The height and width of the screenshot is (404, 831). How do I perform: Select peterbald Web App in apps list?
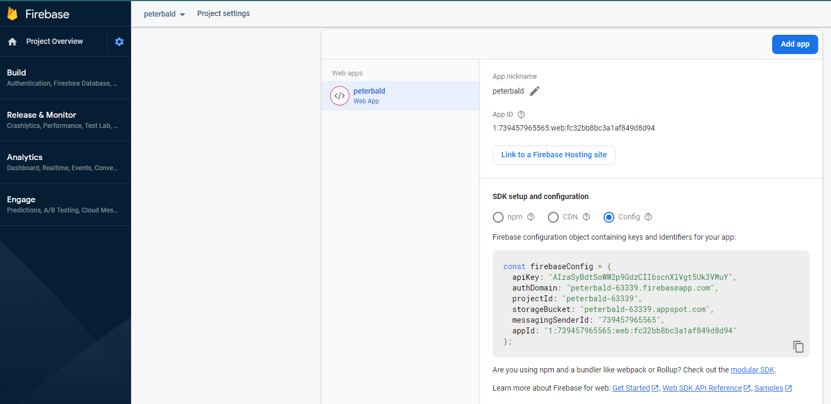coord(400,96)
